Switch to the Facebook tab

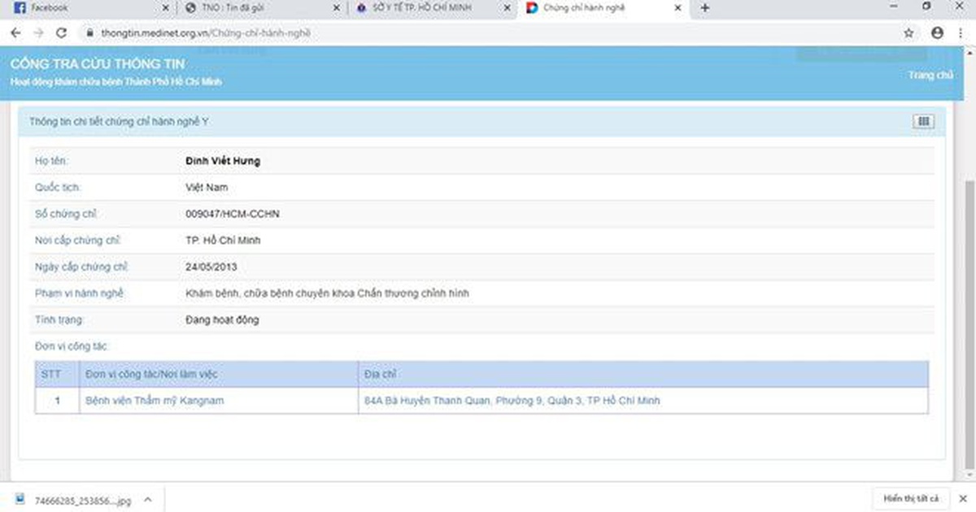tap(81, 8)
